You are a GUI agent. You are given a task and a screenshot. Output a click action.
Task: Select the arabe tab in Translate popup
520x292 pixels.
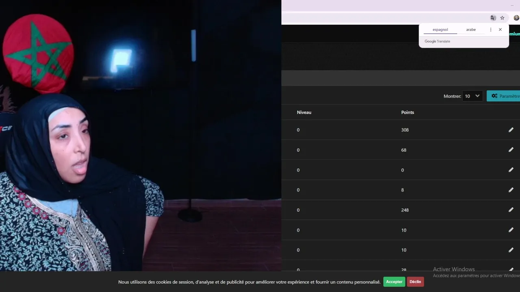click(471, 30)
